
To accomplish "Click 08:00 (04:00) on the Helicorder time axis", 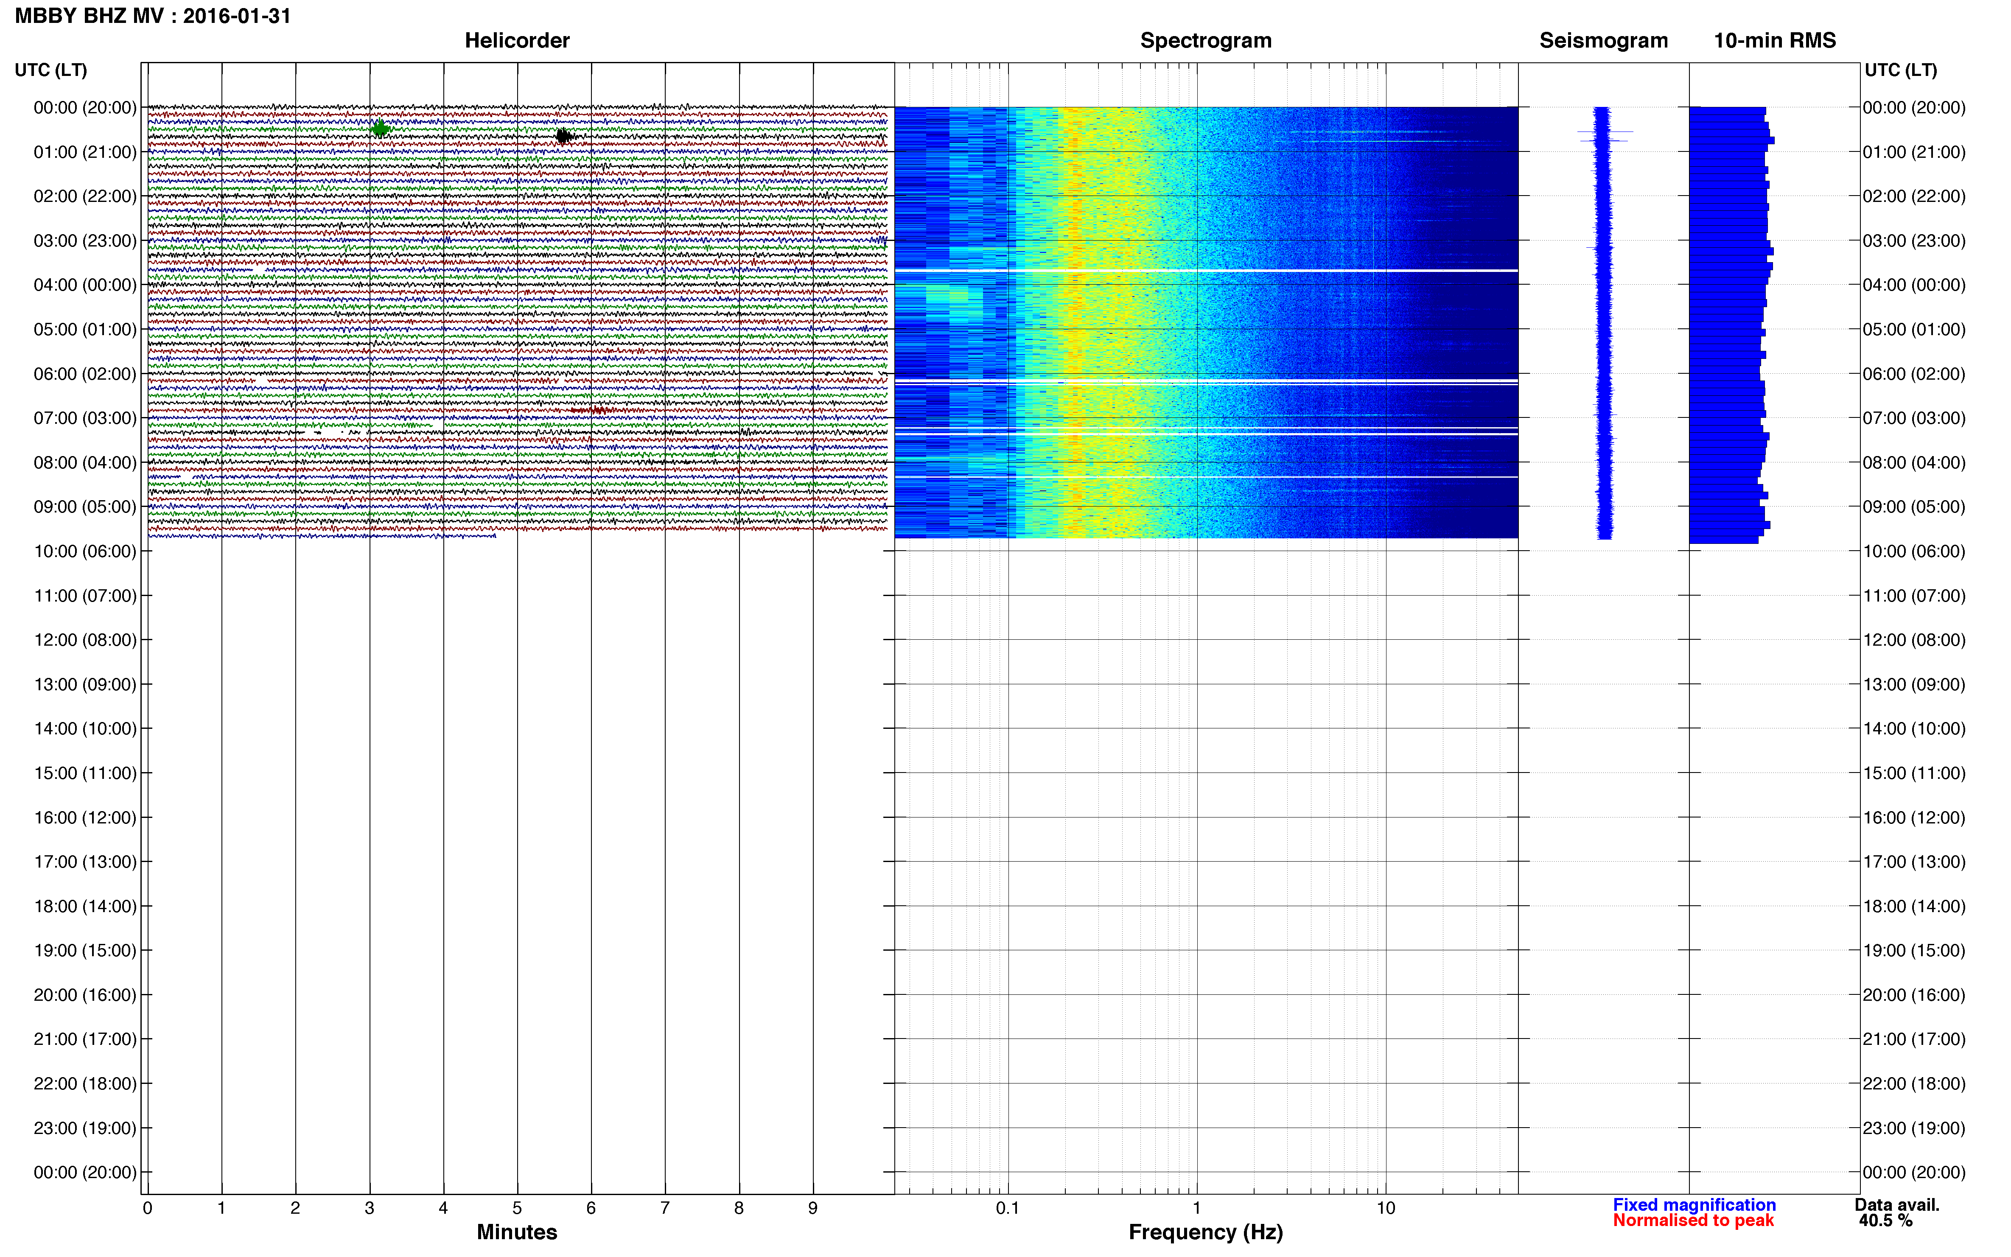I will (x=85, y=462).
